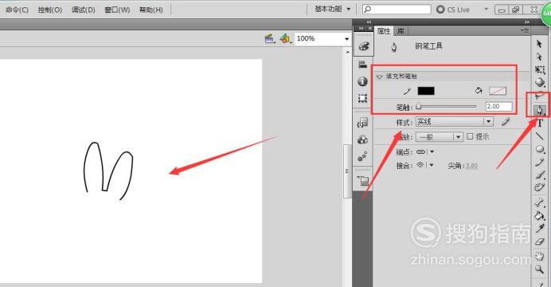The width and height of the screenshot is (551, 287).
Task: Open the properties panel options menu
Action: point(524,31)
